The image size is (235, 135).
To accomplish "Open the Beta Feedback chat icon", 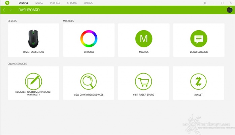I will pos(199,39).
